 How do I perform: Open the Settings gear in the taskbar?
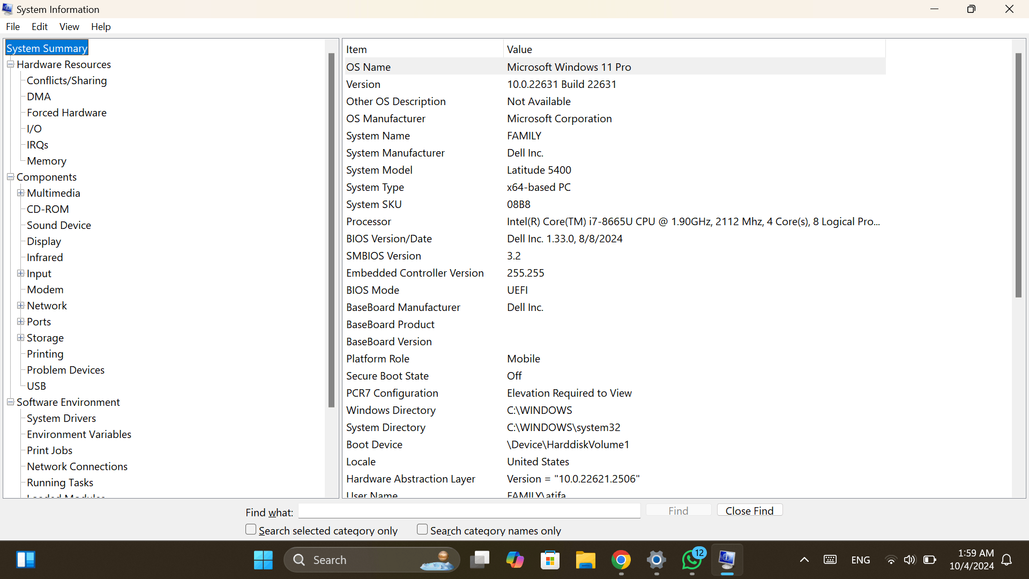[656, 560]
